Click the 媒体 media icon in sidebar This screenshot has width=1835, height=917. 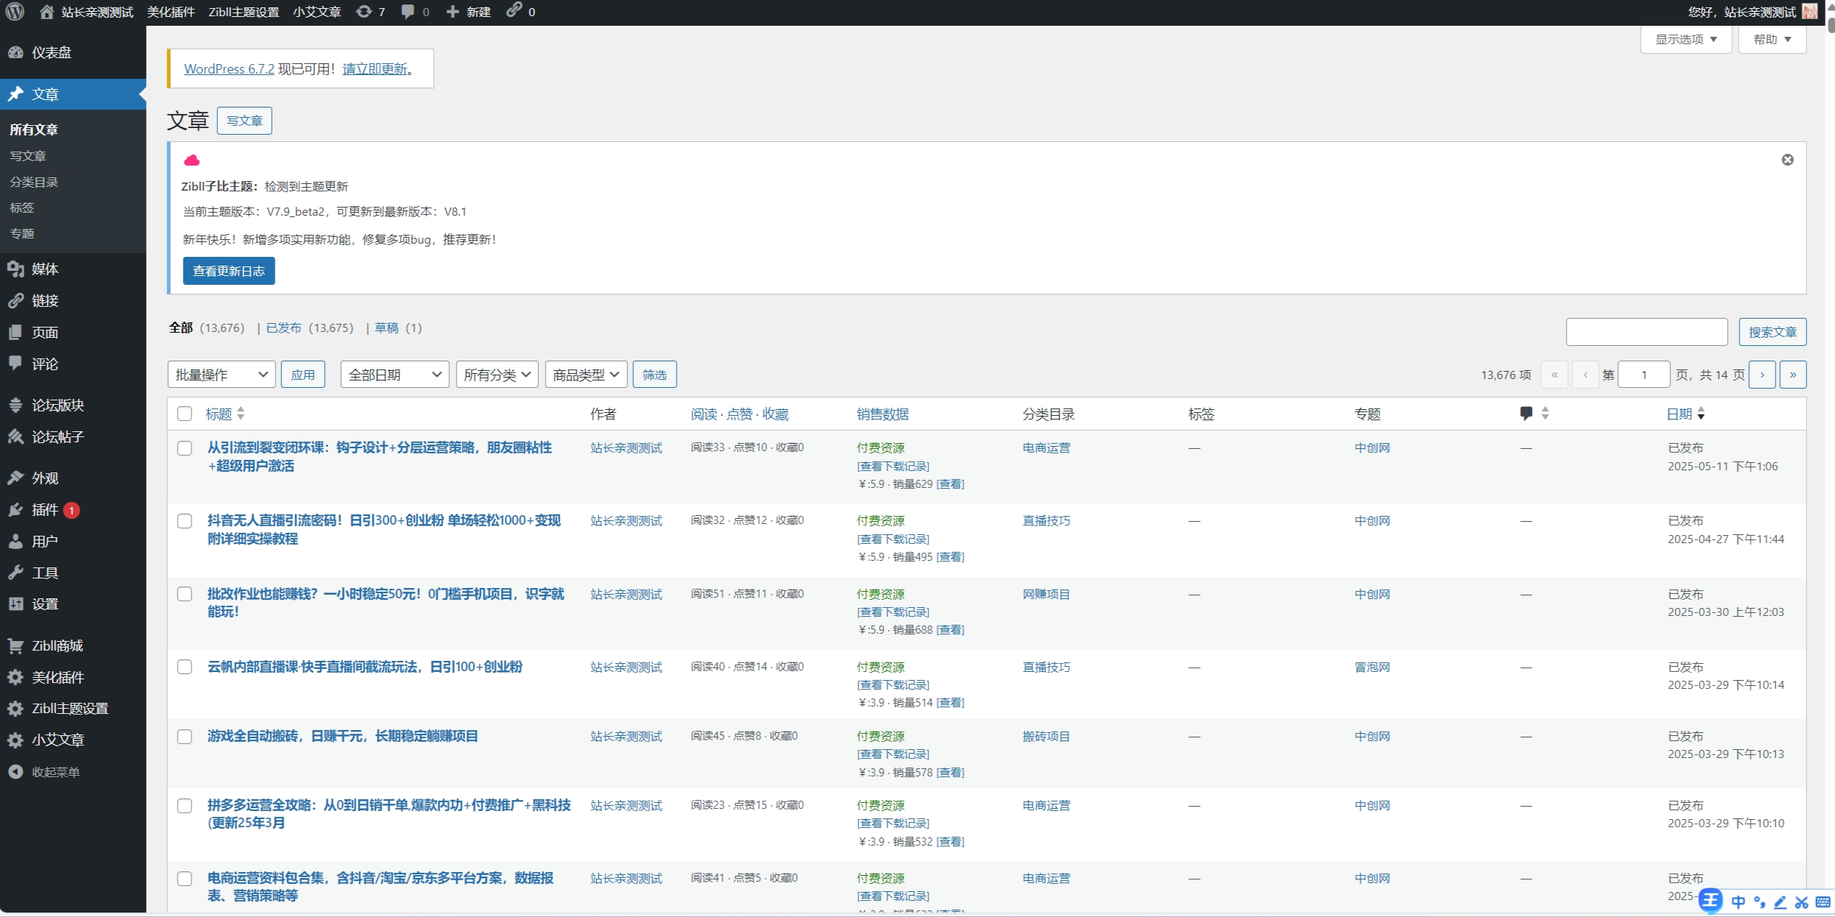(x=15, y=269)
